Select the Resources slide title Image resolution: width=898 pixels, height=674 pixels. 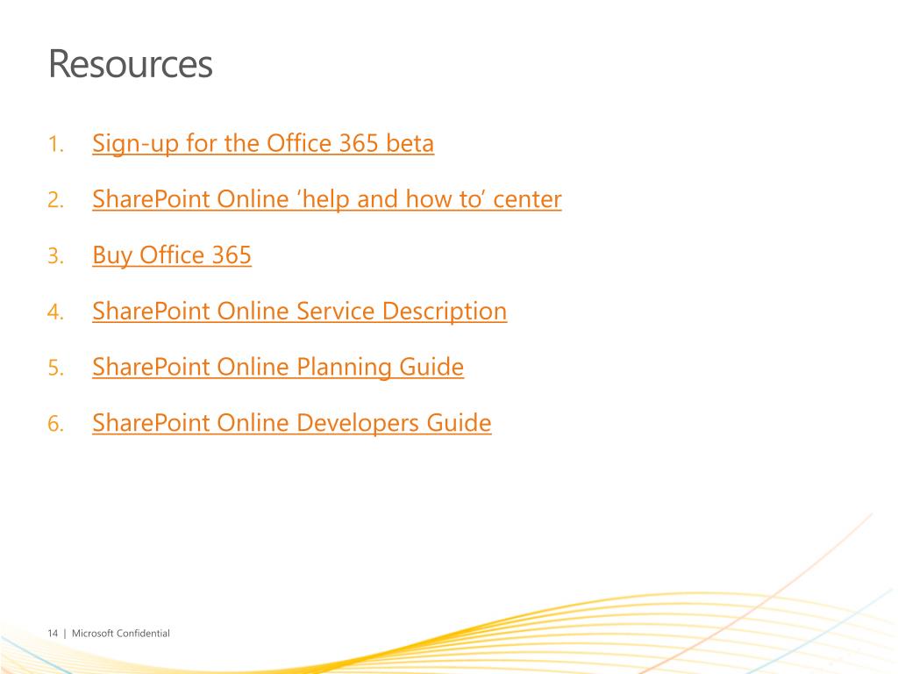click(x=131, y=63)
